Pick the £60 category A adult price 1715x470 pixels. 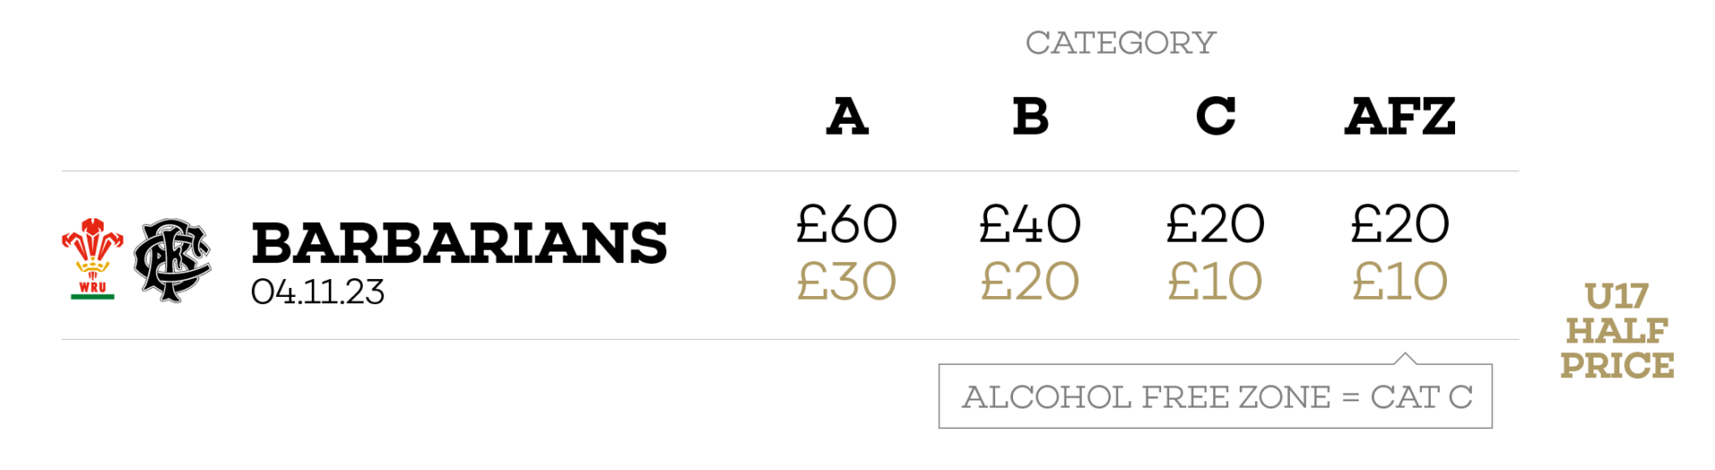[x=847, y=224]
